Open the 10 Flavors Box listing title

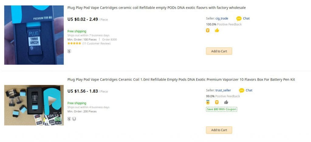181,79
